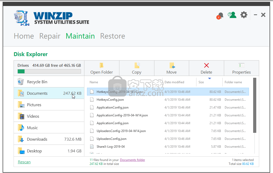Click 5.87 KB size of ShareX-Log
273x173 pixels.
pyautogui.click(x=216, y=147)
